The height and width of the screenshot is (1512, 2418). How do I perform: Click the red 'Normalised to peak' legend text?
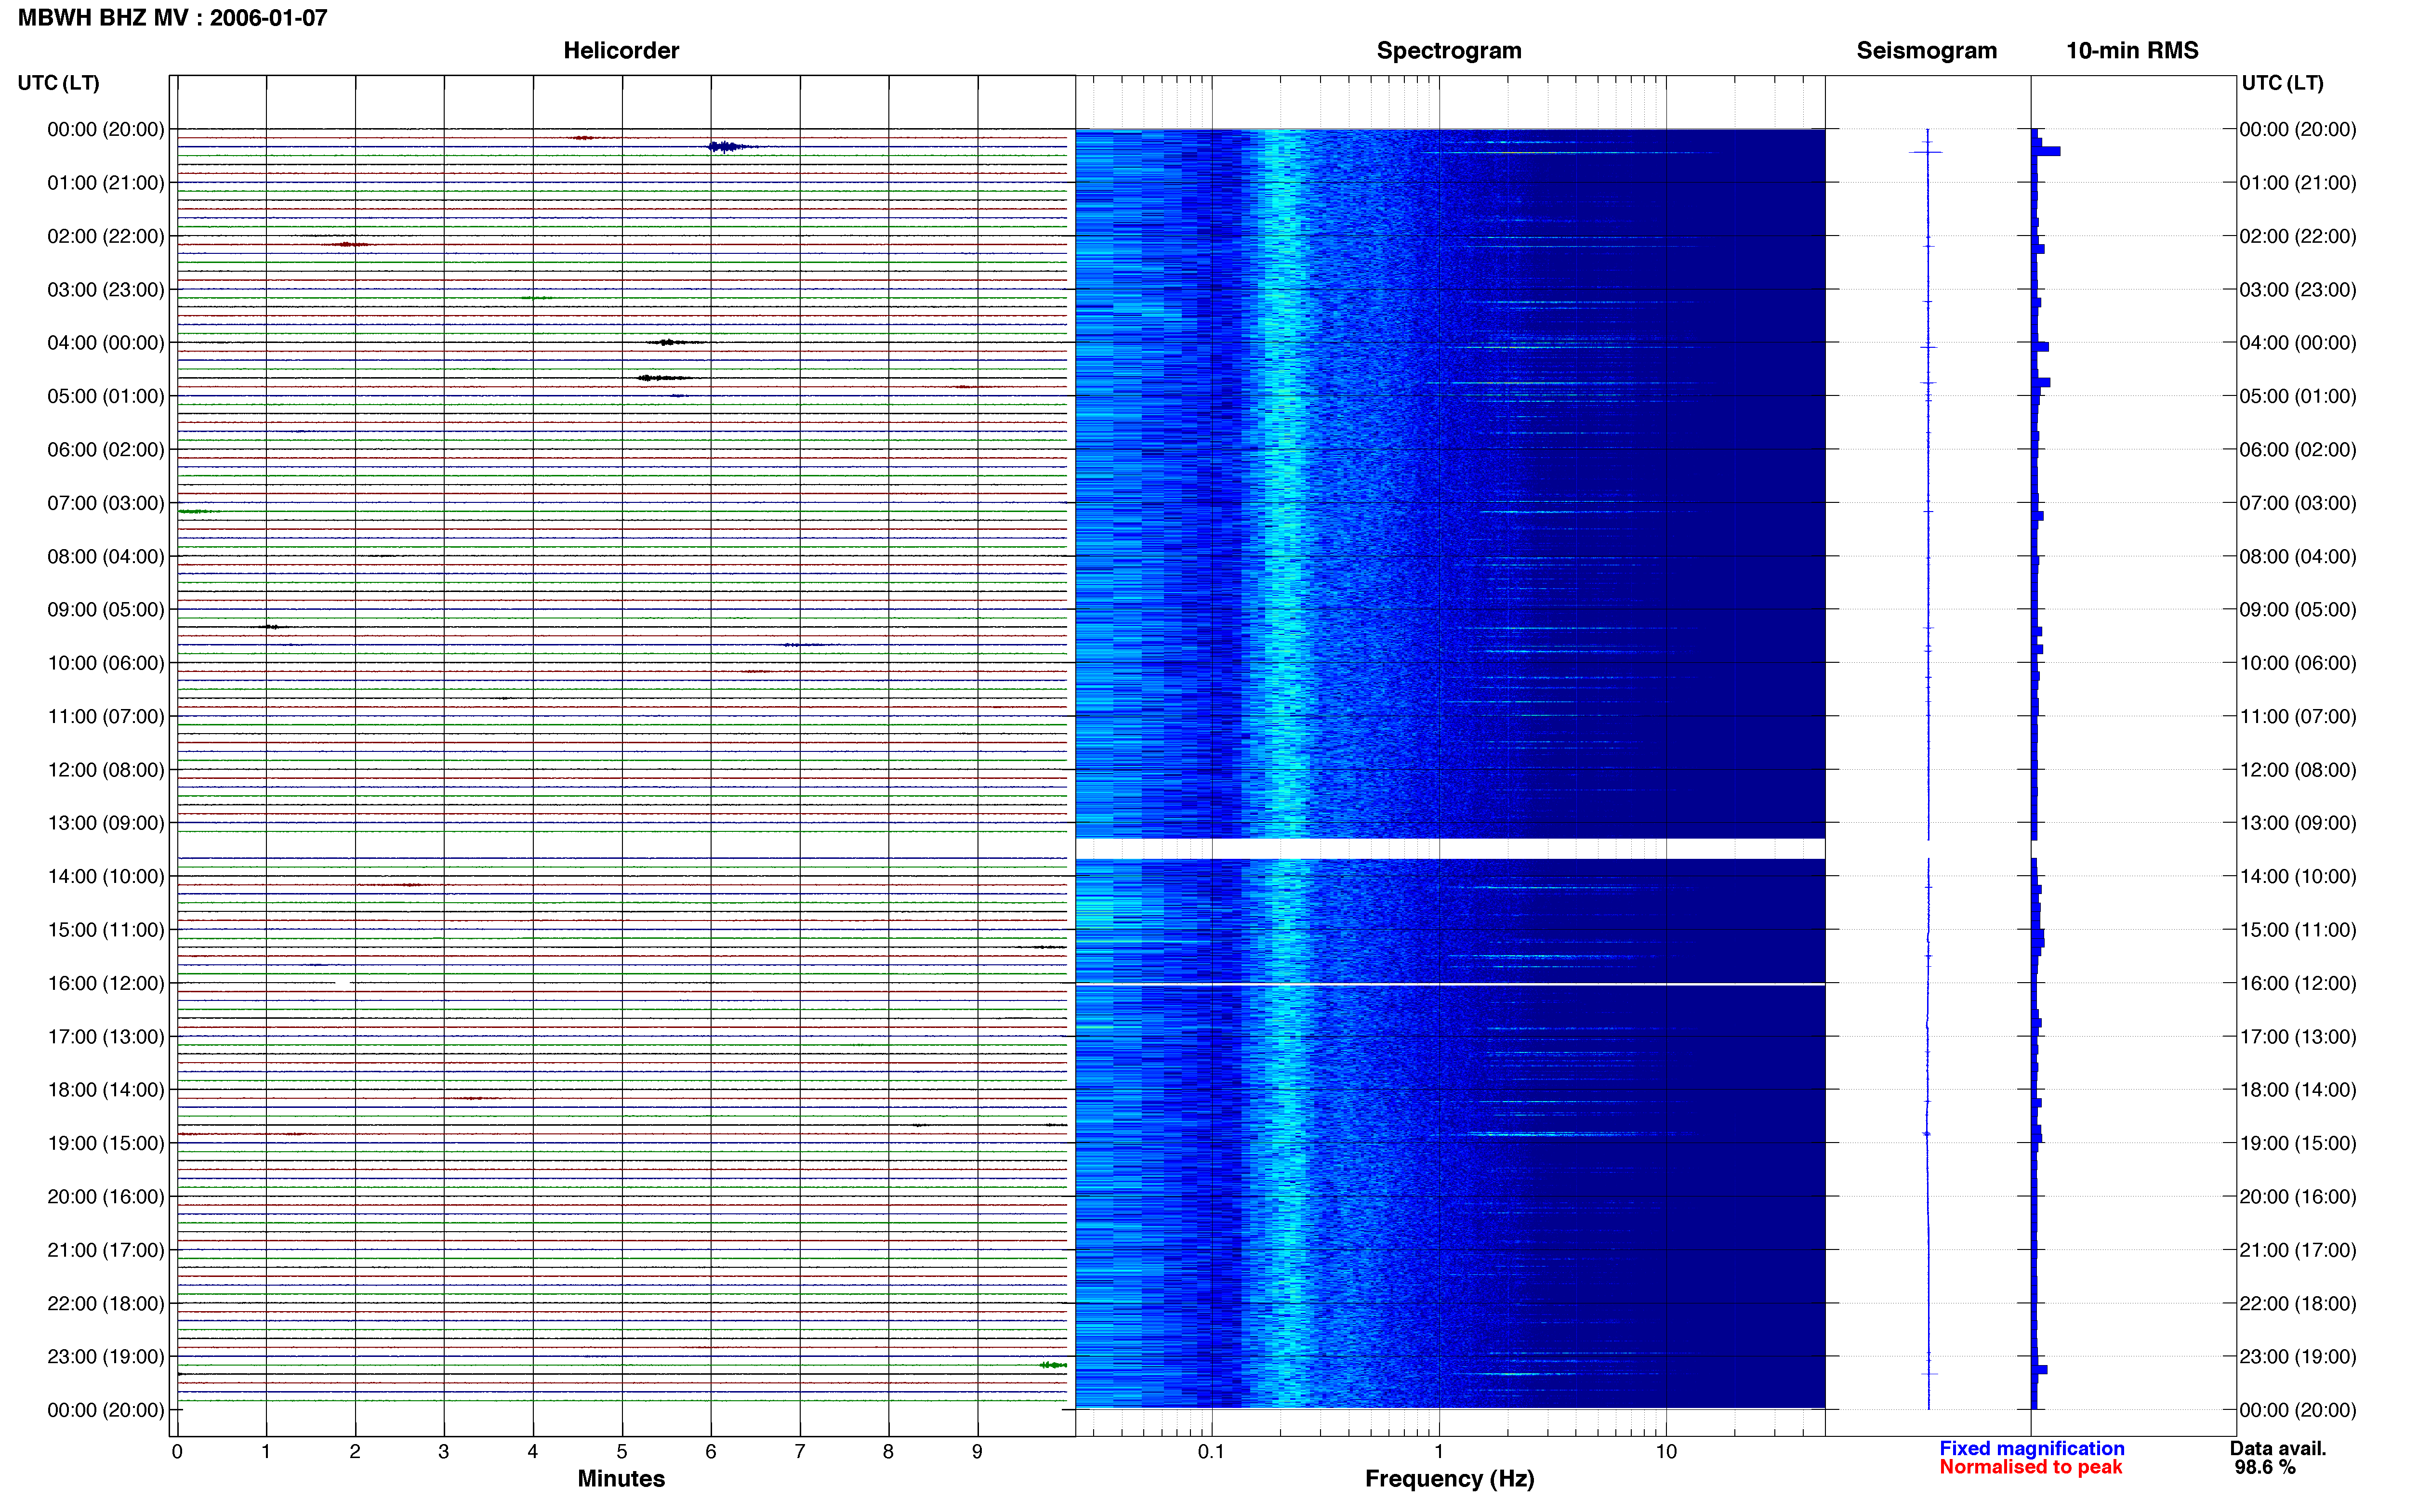click(2030, 1467)
